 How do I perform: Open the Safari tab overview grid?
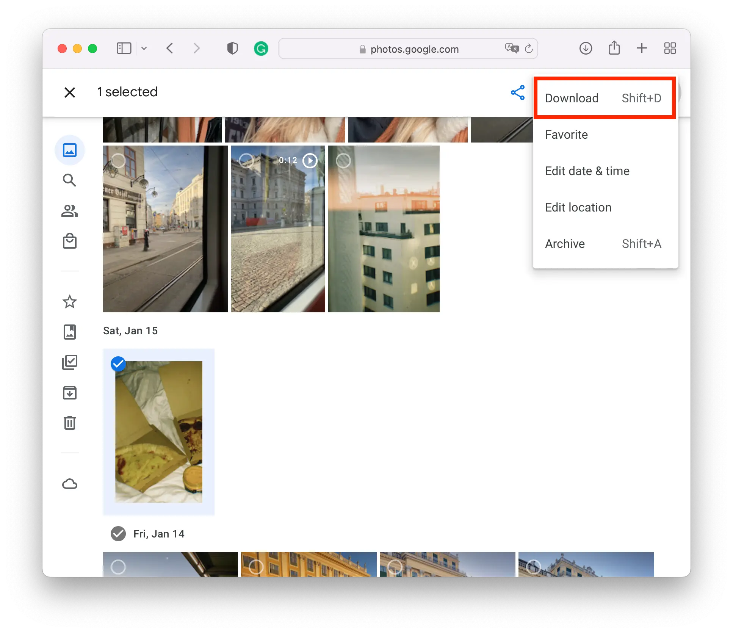point(670,49)
